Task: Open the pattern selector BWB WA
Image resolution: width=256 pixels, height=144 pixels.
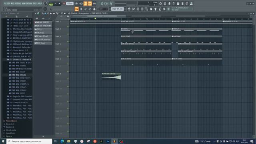Action: (117, 9)
